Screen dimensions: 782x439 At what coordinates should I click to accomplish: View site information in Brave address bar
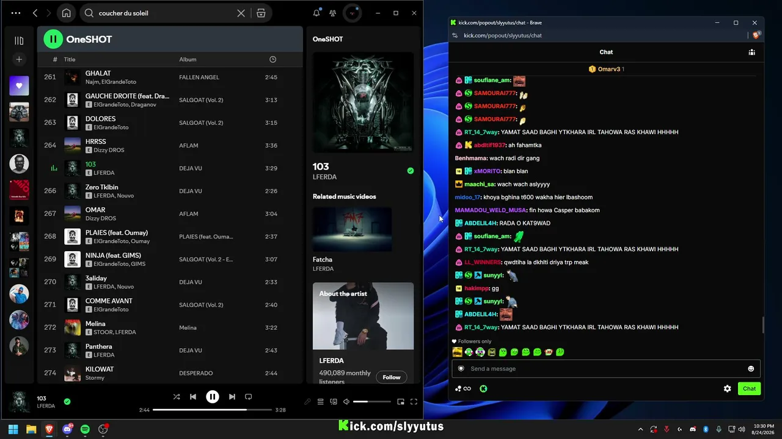click(455, 35)
